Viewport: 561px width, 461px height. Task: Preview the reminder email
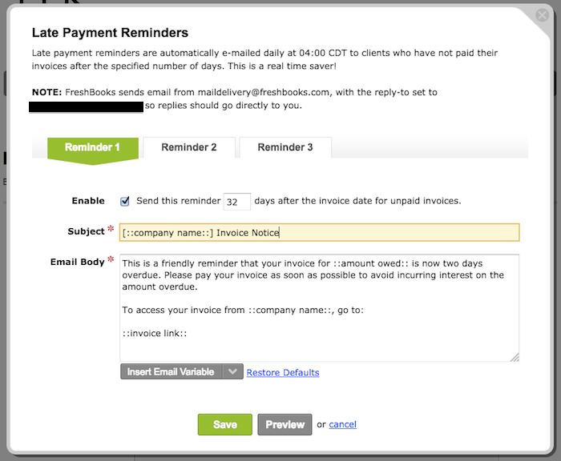tap(285, 424)
